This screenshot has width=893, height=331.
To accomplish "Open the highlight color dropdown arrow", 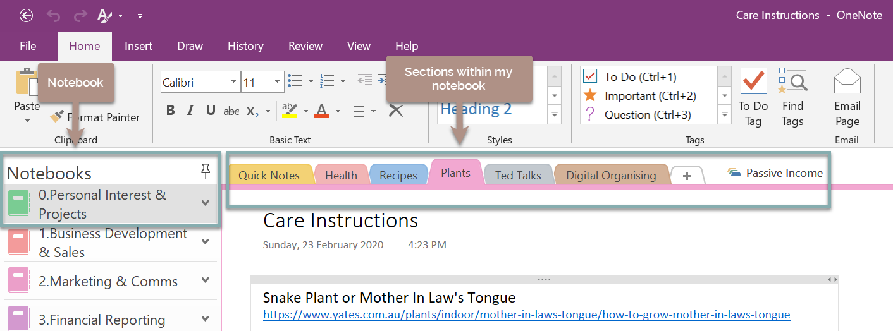I will (x=305, y=111).
